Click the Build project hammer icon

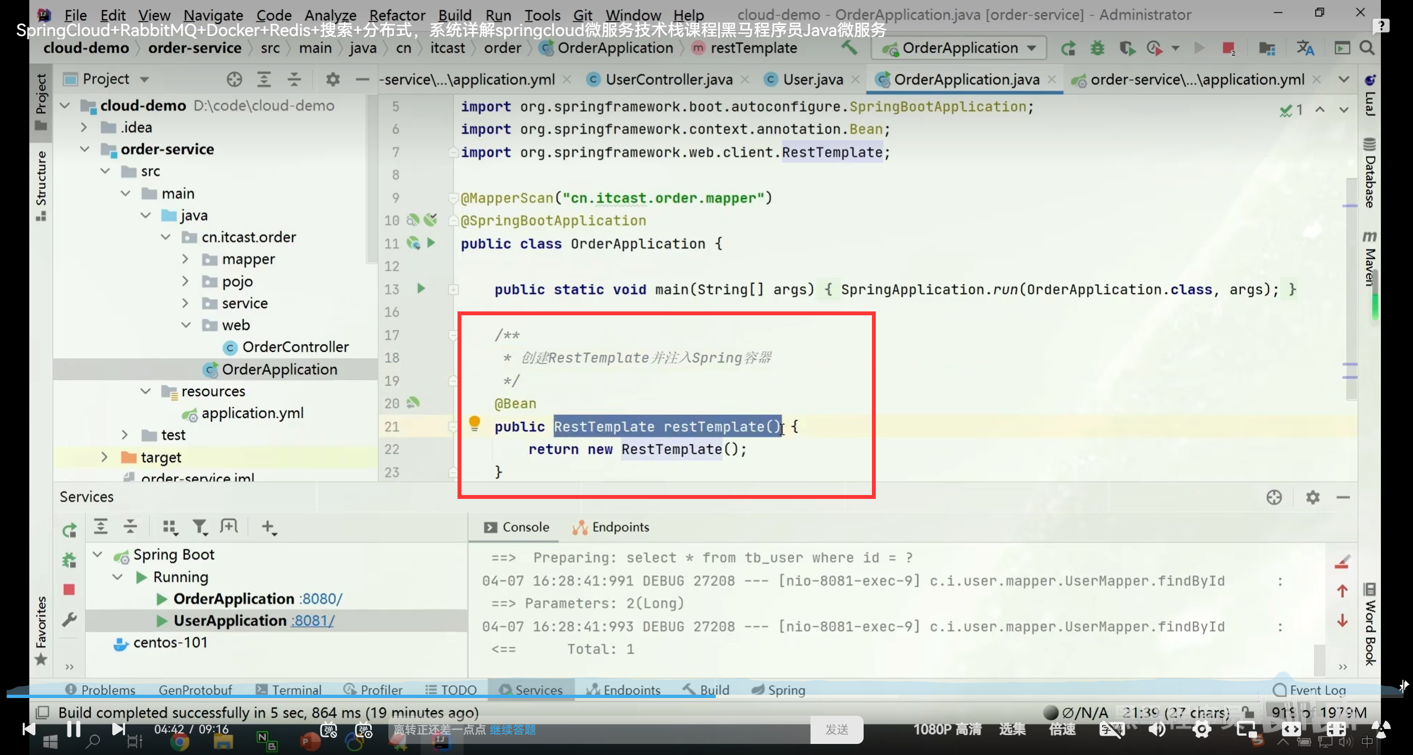tap(849, 48)
